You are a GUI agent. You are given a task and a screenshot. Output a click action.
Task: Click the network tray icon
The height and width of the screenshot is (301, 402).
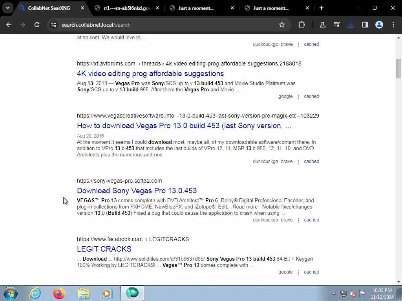[x=343, y=294]
